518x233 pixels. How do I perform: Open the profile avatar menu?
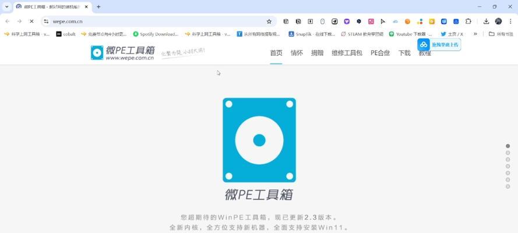[x=498, y=22]
